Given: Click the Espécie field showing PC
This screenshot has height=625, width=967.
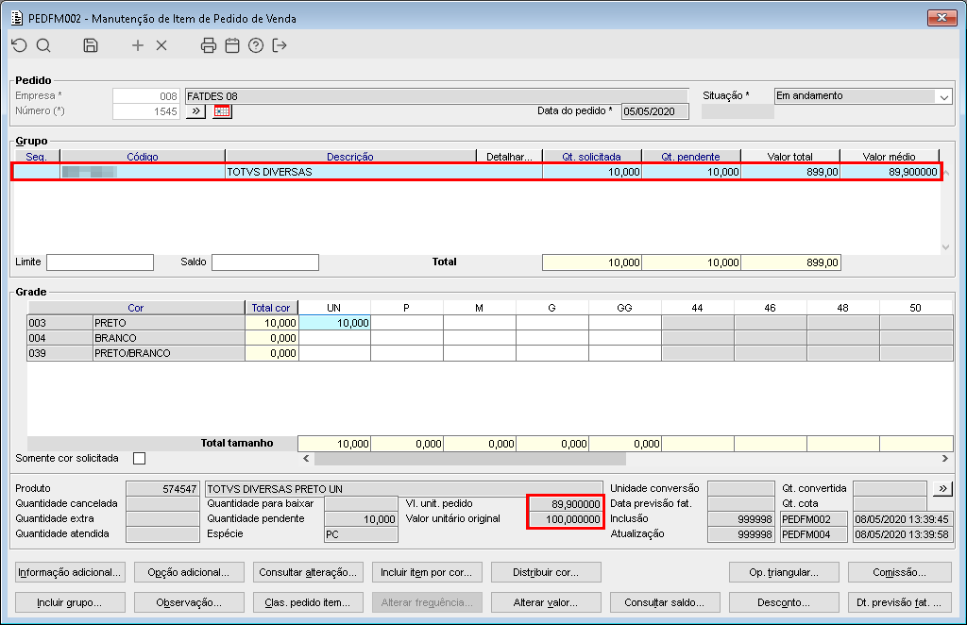Looking at the screenshot, I should pos(361,534).
